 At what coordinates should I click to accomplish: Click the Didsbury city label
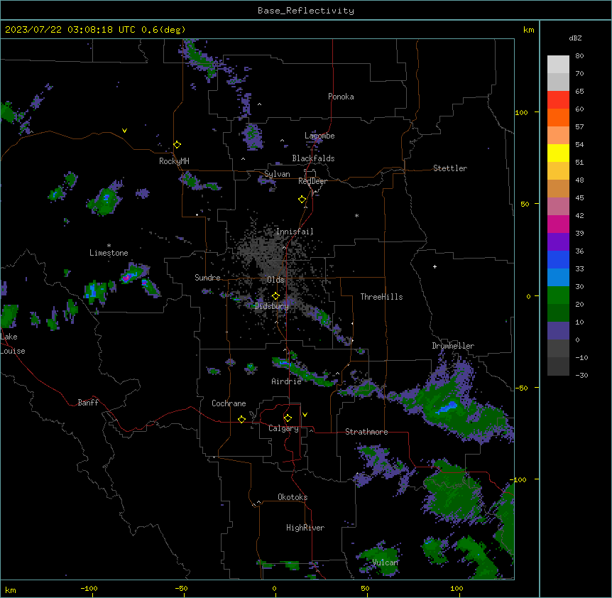272,306
